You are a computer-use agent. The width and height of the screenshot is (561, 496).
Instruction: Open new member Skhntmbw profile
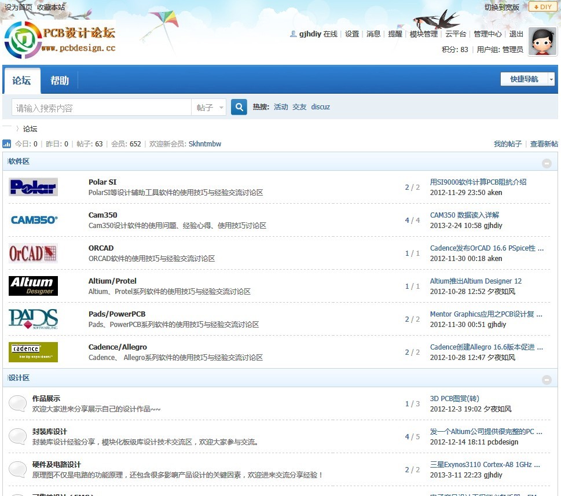point(205,144)
